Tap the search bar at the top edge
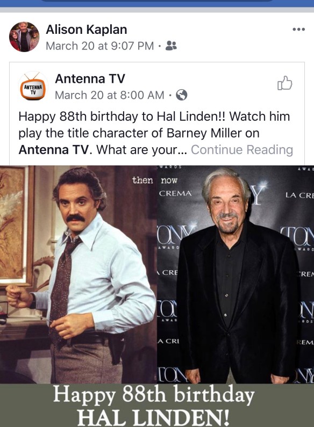Image resolution: width=314 pixels, height=427 pixels. point(157,1)
